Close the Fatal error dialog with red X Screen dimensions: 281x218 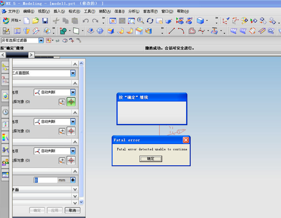click(186, 140)
